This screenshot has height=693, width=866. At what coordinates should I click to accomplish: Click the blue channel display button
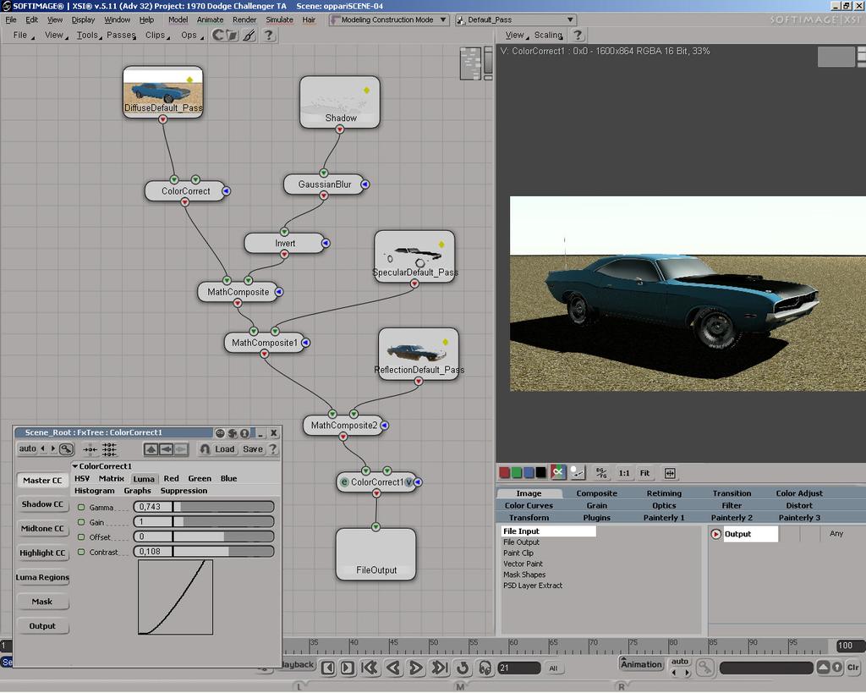click(x=529, y=473)
